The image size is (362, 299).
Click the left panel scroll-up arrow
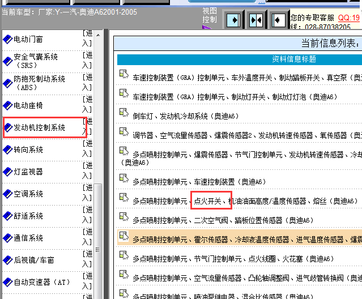click(98, 35)
